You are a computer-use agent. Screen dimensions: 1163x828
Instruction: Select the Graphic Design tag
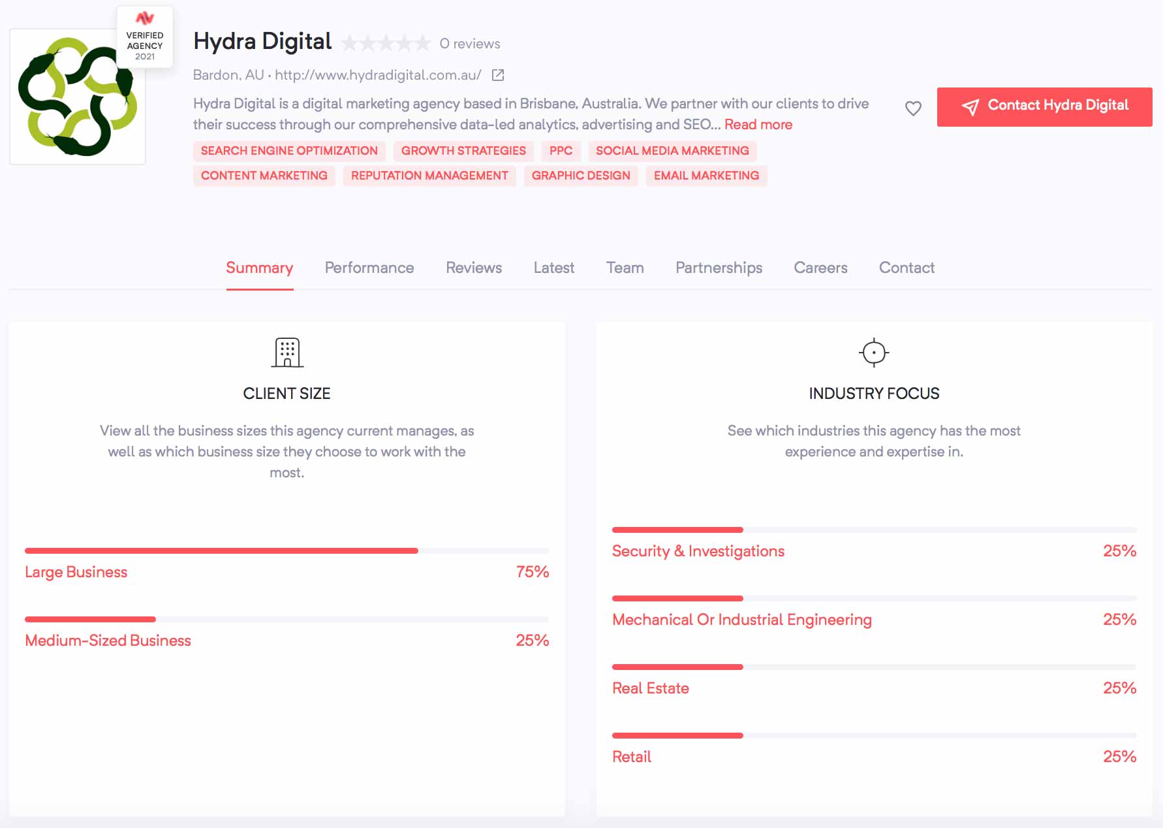coord(581,176)
